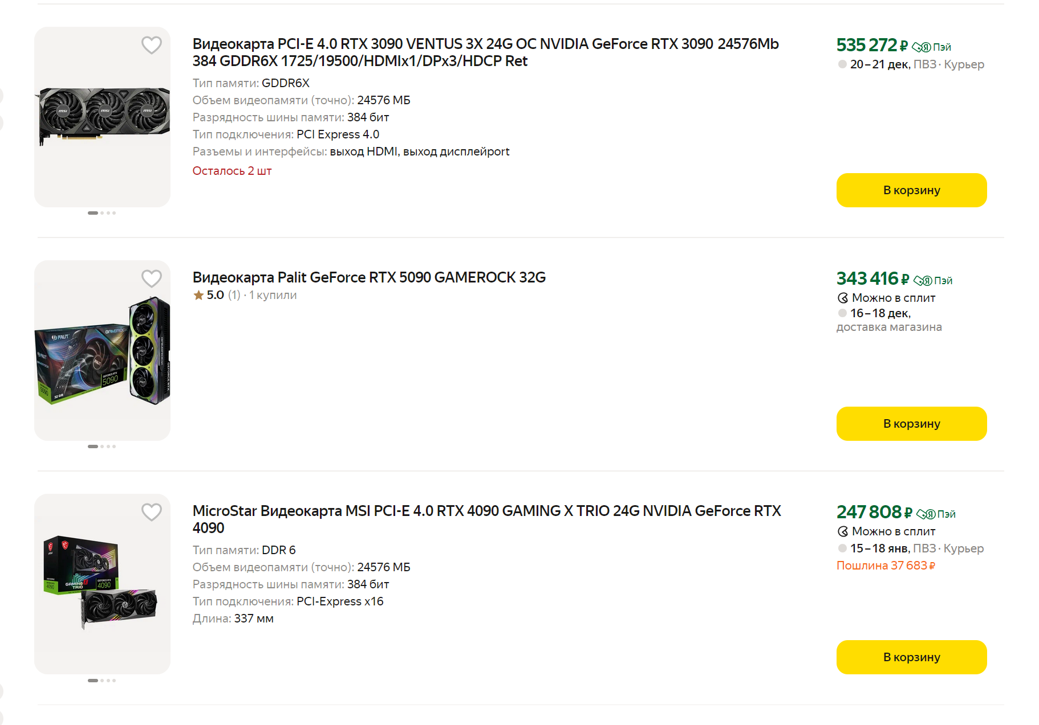Click the Yandex Pay icon beside 535 272 ₽
1039x725 pixels.
pos(921,47)
